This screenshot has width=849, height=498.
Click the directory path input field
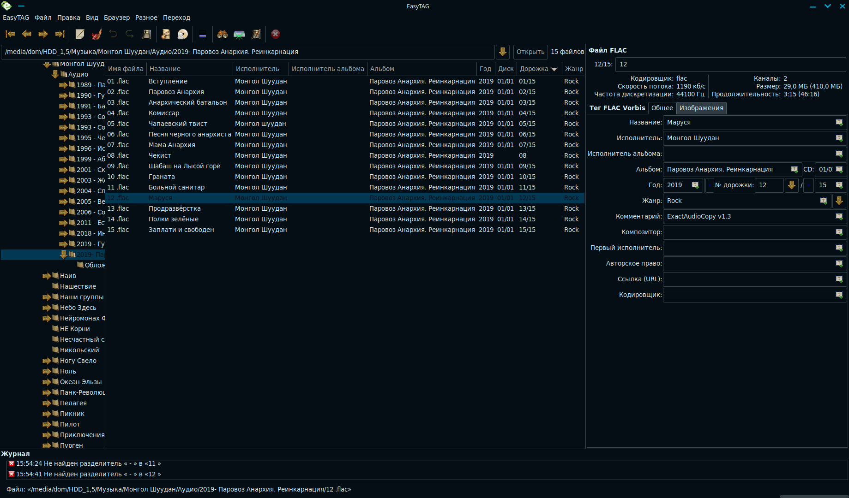pyautogui.click(x=248, y=52)
